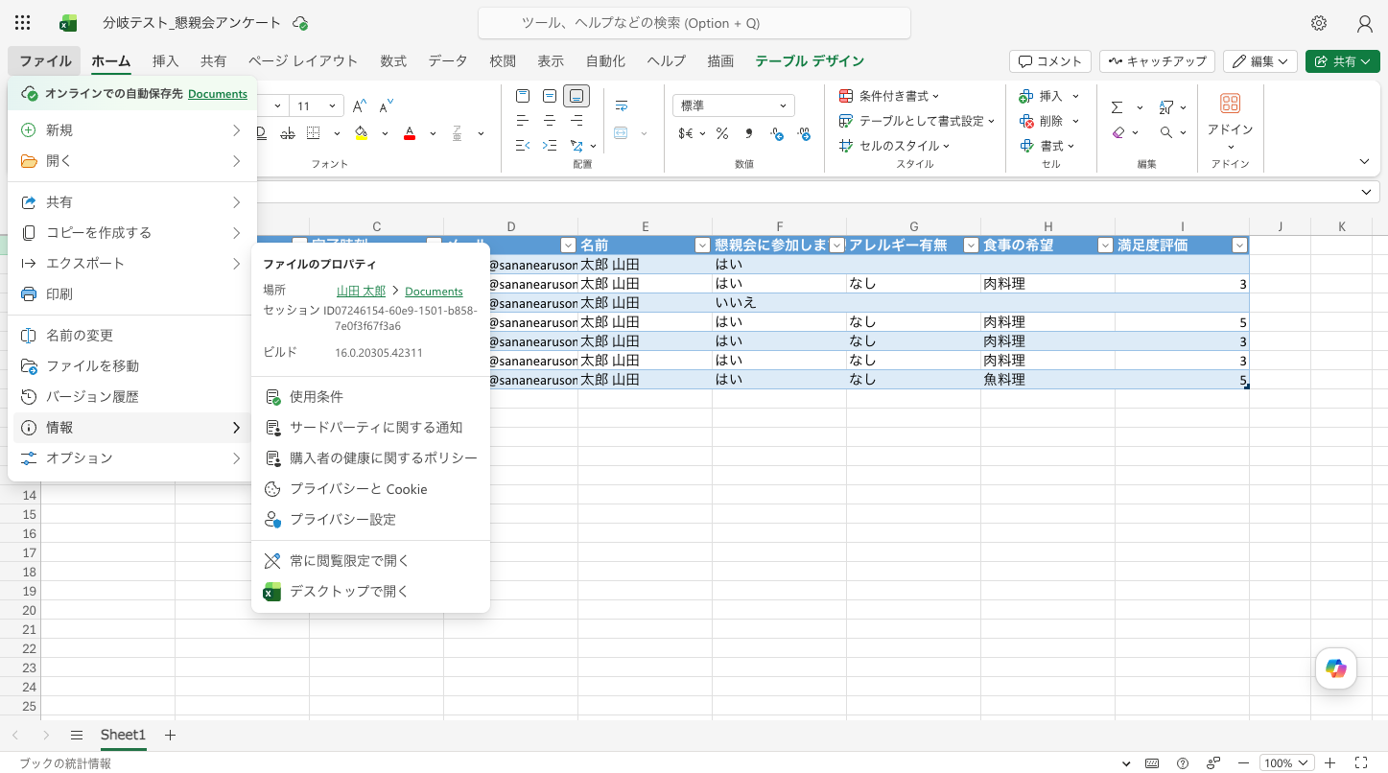Open 条件付き書式 dropdown
This screenshot has height=773, width=1388.
coord(889,96)
